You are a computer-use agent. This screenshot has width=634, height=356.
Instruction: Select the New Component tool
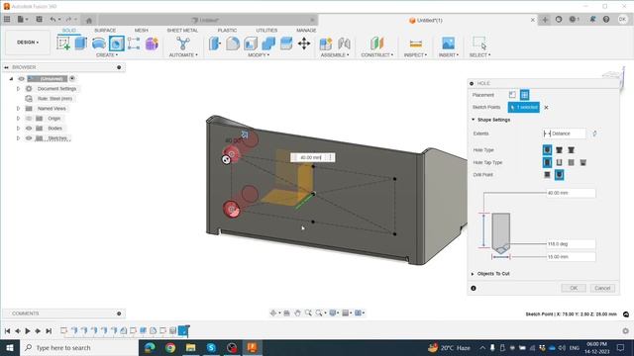[x=326, y=44]
